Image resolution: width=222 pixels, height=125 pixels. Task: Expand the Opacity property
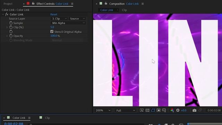[x=7, y=36]
